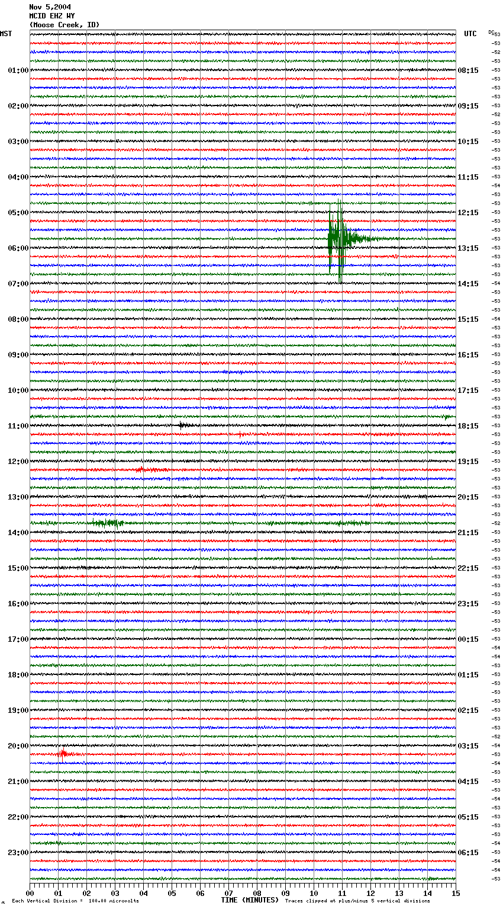Select the 15:00 MST row label
The height and width of the screenshot is (909, 503).
pos(18,568)
